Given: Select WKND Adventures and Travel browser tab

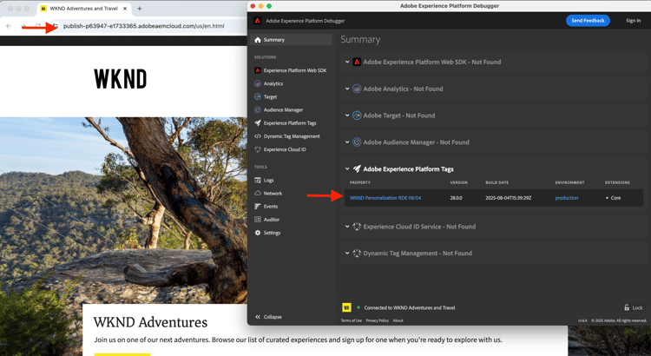Looking at the screenshot, I should pyautogui.click(x=84, y=9).
